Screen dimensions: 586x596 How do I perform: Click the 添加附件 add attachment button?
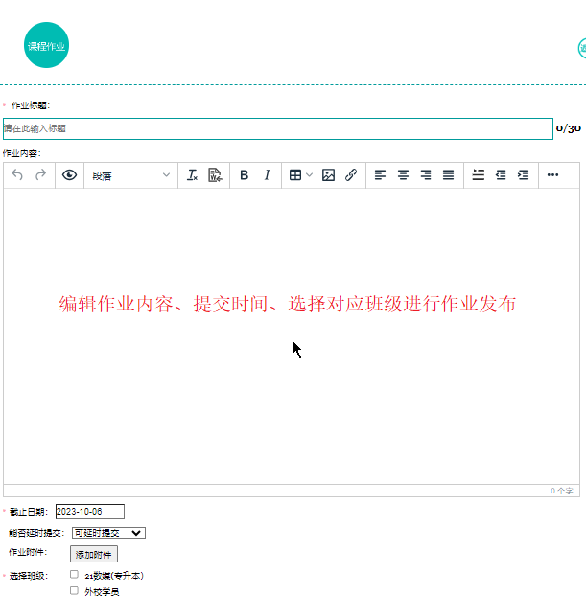click(x=94, y=554)
